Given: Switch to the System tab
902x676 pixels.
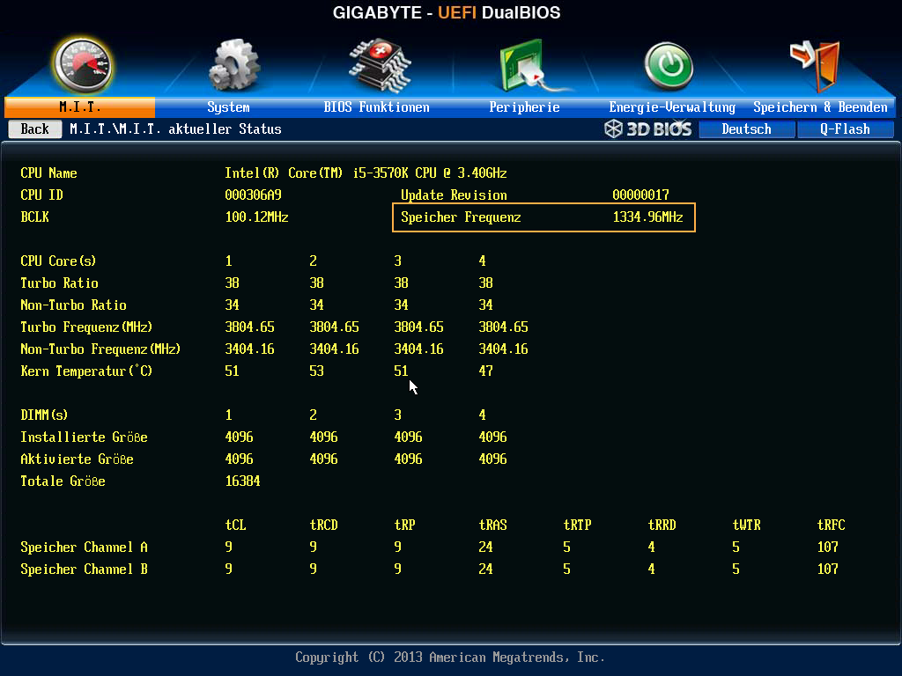Looking at the screenshot, I should coord(228,107).
